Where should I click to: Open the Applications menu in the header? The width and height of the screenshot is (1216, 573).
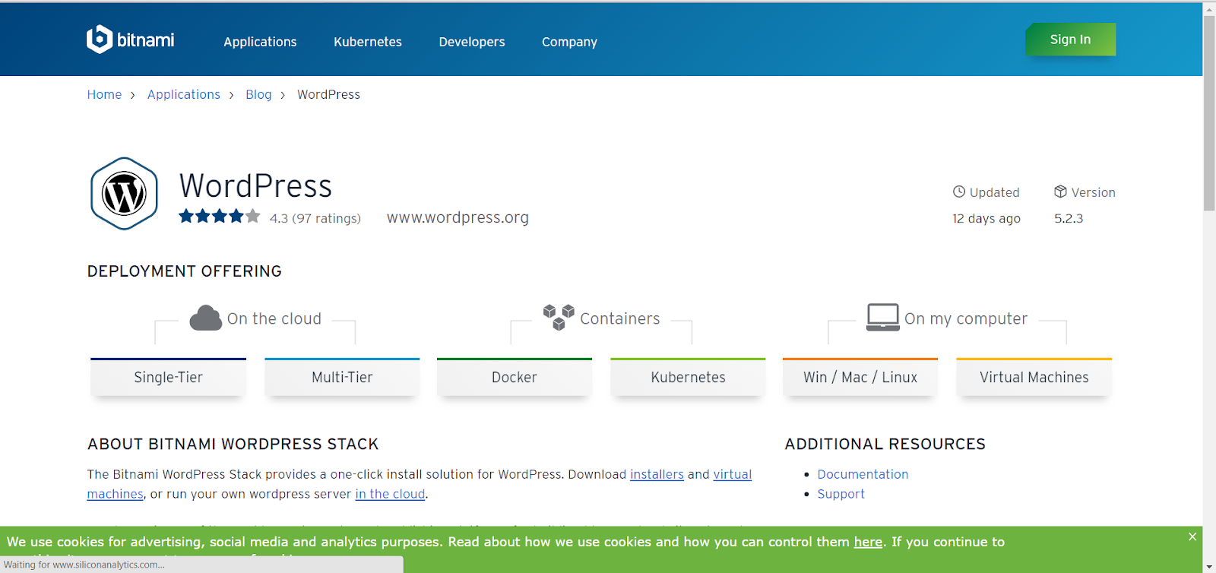coord(260,42)
